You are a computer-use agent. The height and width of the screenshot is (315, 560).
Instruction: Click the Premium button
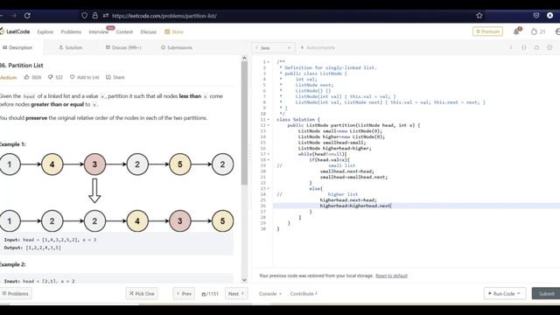487,31
